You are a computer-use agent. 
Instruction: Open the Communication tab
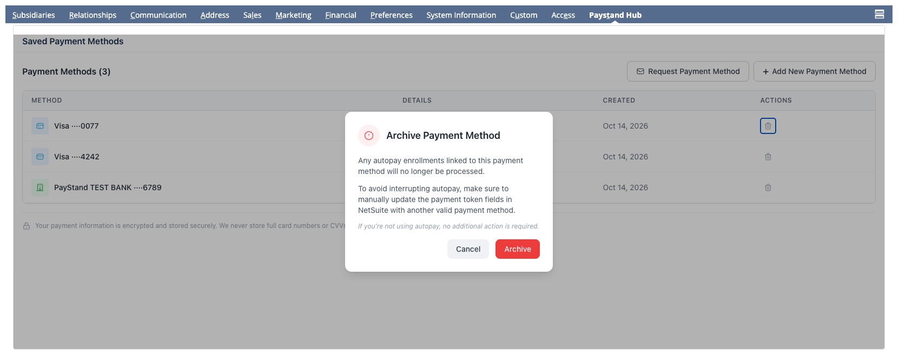[158, 15]
